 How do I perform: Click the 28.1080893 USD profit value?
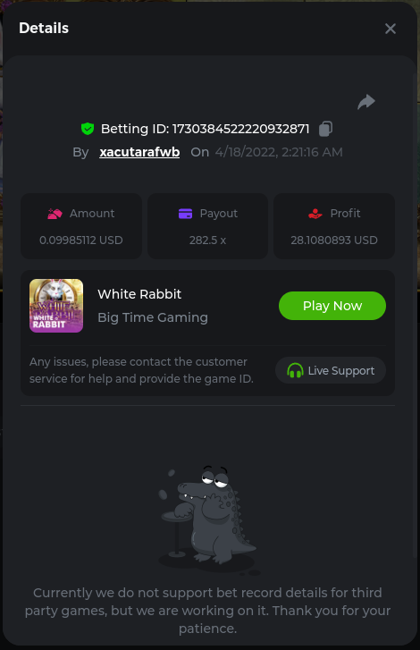point(334,240)
